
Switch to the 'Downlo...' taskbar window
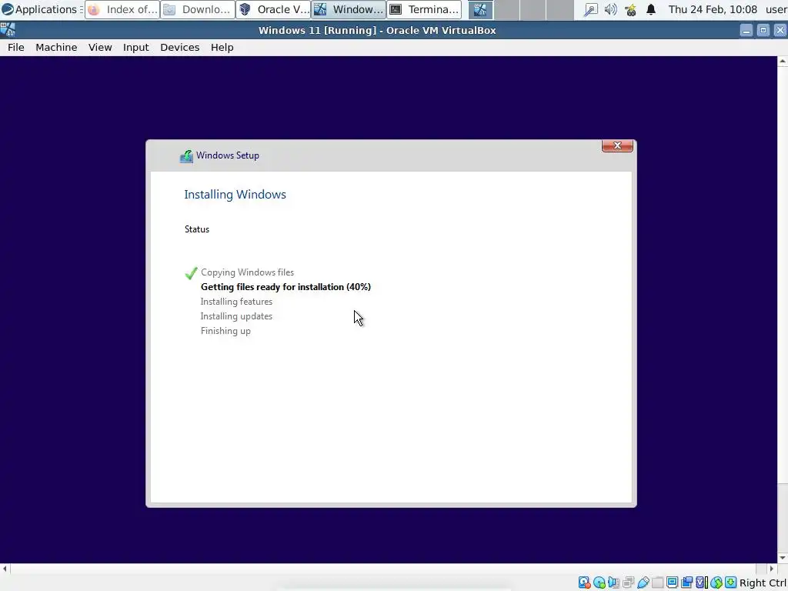tap(198, 9)
